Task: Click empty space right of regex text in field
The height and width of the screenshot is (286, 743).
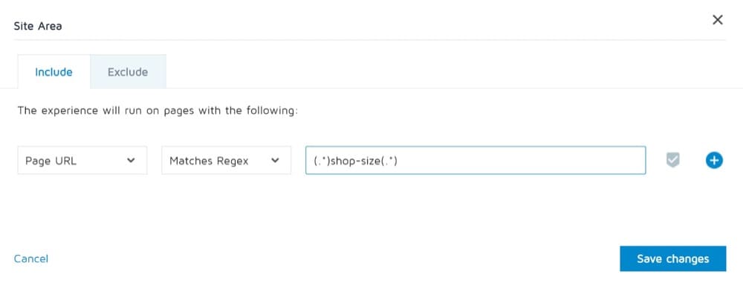Action: [x=522, y=160]
